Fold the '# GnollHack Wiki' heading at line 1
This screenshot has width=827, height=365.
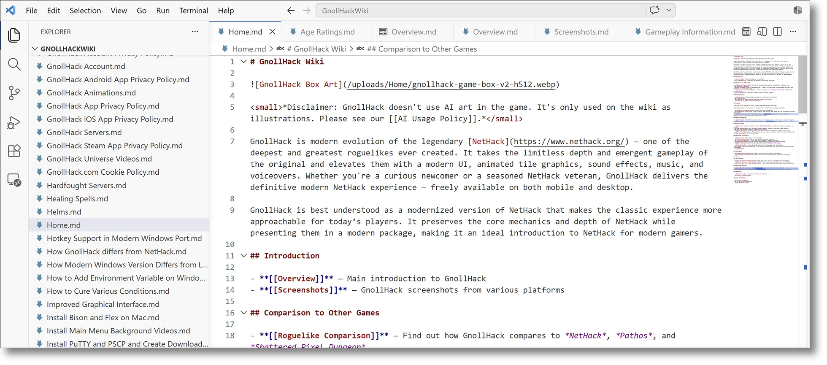[243, 62]
